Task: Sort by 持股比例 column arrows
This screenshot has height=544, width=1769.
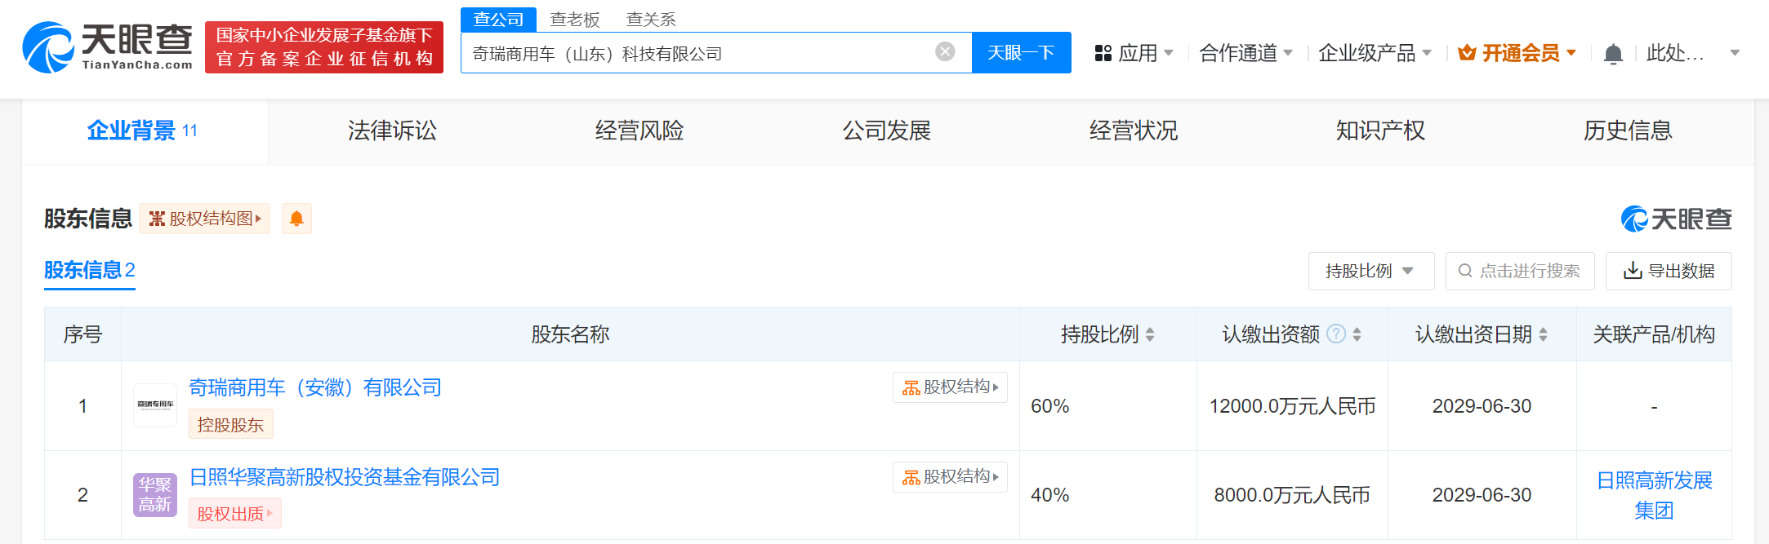Action: pos(1150,334)
